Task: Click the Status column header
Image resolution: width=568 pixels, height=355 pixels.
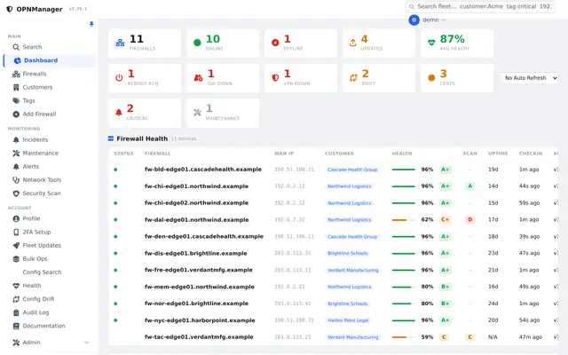Action: click(123, 154)
